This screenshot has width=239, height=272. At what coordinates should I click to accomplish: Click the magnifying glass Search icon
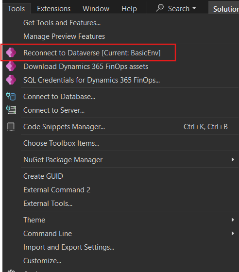tap(160, 8)
